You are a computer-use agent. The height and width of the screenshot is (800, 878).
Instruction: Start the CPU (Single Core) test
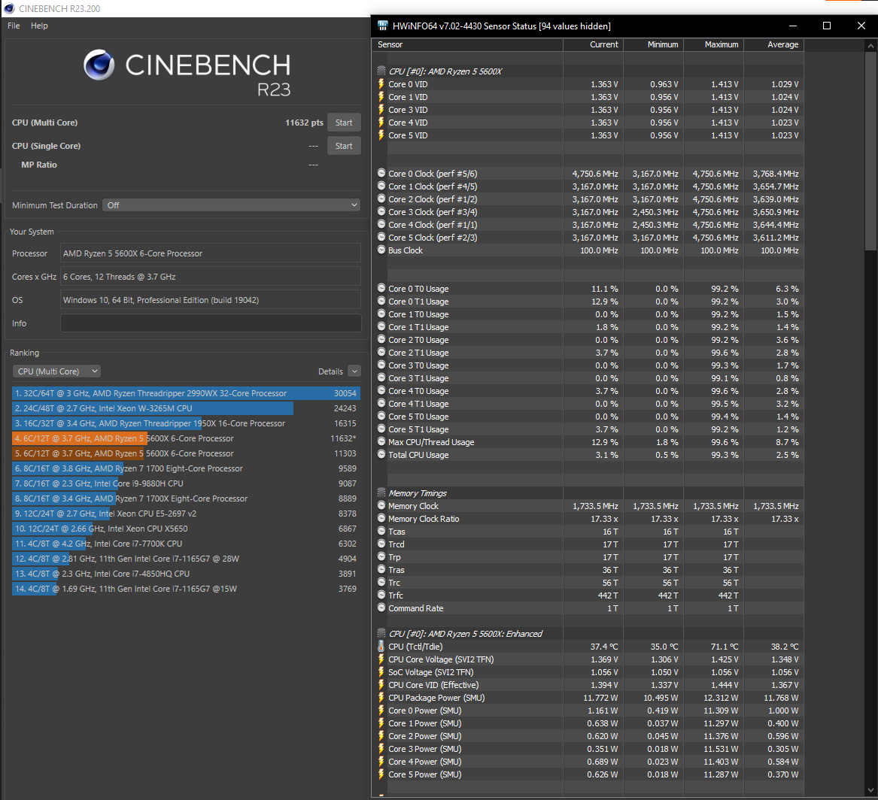(344, 146)
